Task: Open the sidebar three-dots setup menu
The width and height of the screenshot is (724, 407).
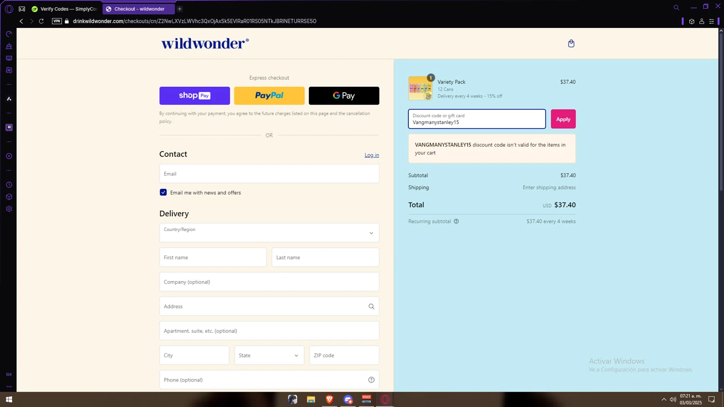Action: click(9, 387)
